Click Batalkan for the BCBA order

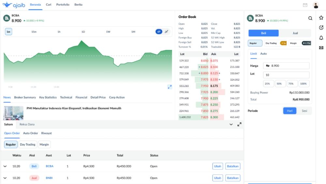click(x=233, y=166)
